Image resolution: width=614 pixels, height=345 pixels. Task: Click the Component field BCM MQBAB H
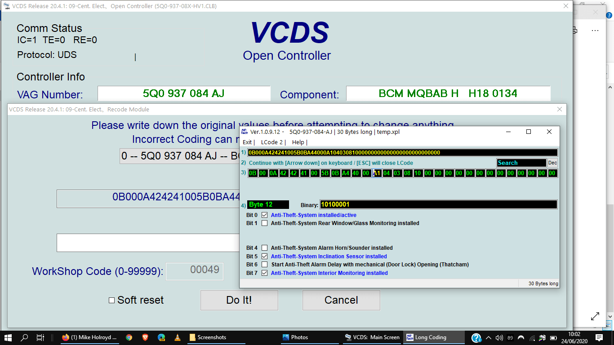pyautogui.click(x=448, y=93)
